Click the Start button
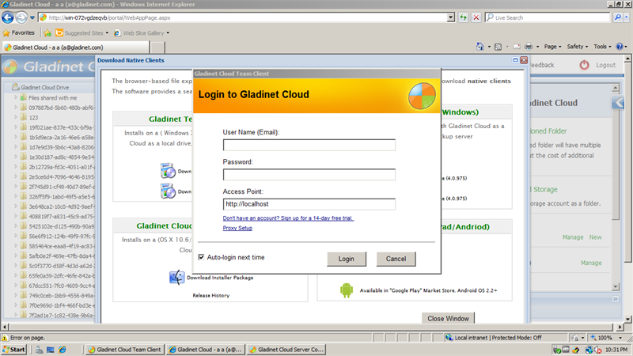This screenshot has width=633, height=356. click(x=14, y=350)
